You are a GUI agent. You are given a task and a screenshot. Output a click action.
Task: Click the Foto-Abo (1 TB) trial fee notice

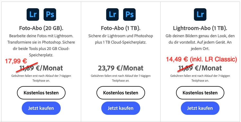pyautogui.click(x=121, y=78)
